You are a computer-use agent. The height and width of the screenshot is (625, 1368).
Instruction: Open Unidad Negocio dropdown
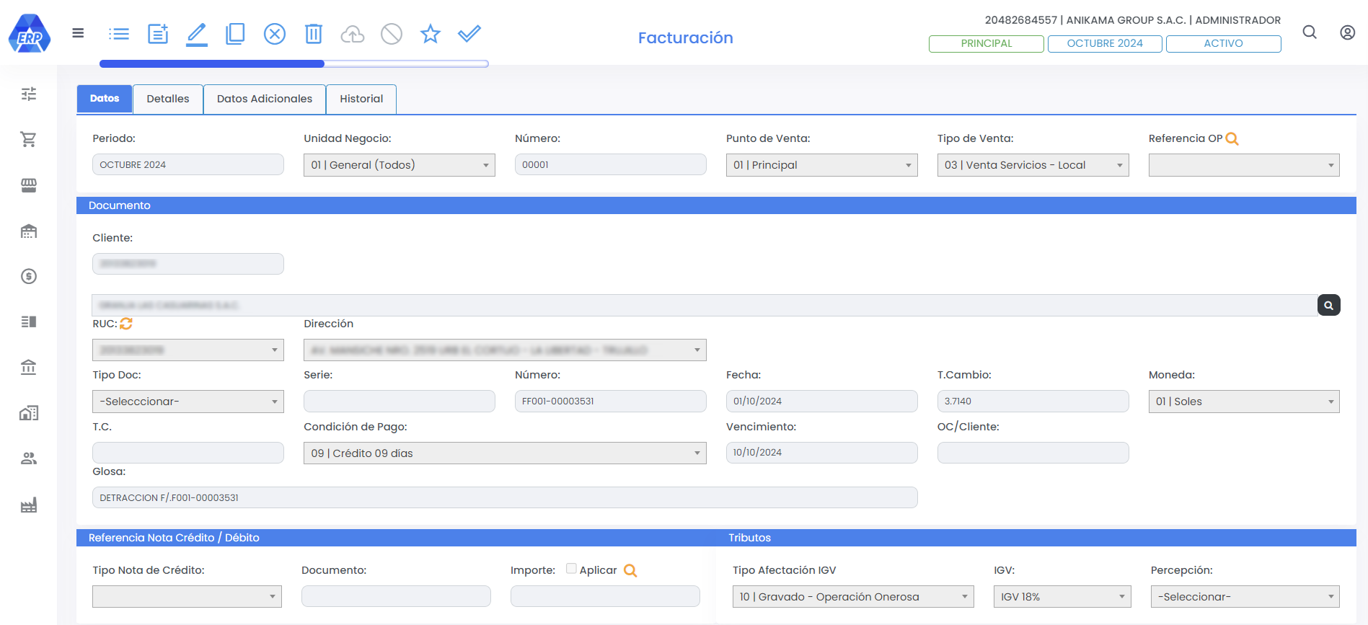tap(400, 165)
